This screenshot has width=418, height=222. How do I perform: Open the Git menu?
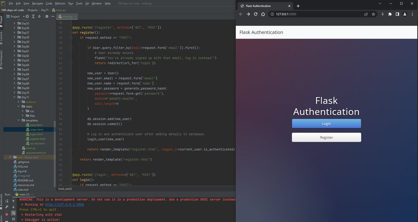pyautogui.click(x=87, y=3)
